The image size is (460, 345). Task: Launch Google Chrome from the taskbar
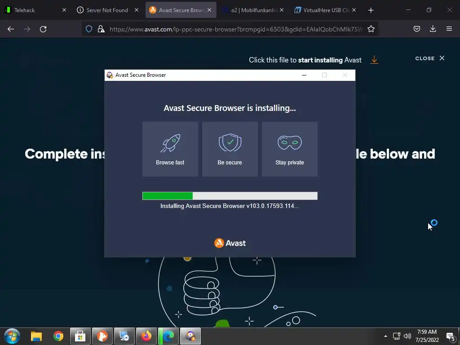pos(58,336)
